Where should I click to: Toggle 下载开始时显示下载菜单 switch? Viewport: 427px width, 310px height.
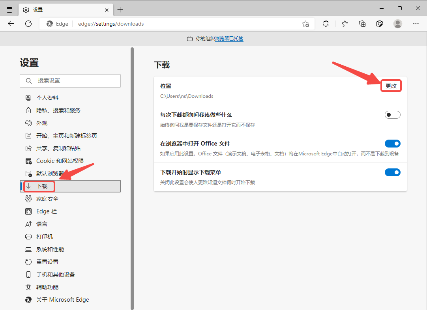point(392,172)
